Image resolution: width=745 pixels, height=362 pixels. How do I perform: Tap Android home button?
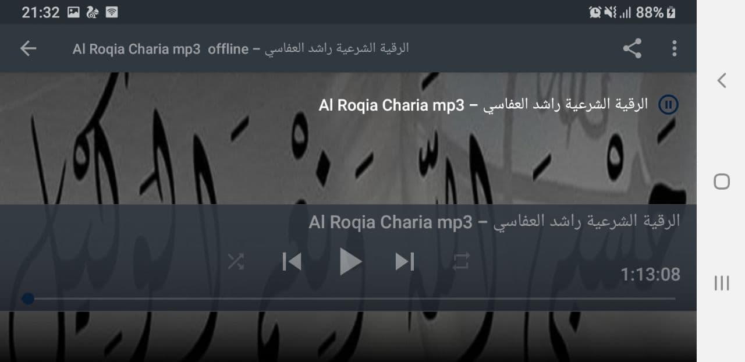(722, 182)
